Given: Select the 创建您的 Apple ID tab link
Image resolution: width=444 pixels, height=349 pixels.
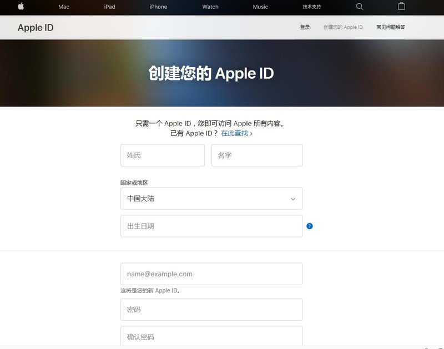Looking at the screenshot, I should pos(343,27).
